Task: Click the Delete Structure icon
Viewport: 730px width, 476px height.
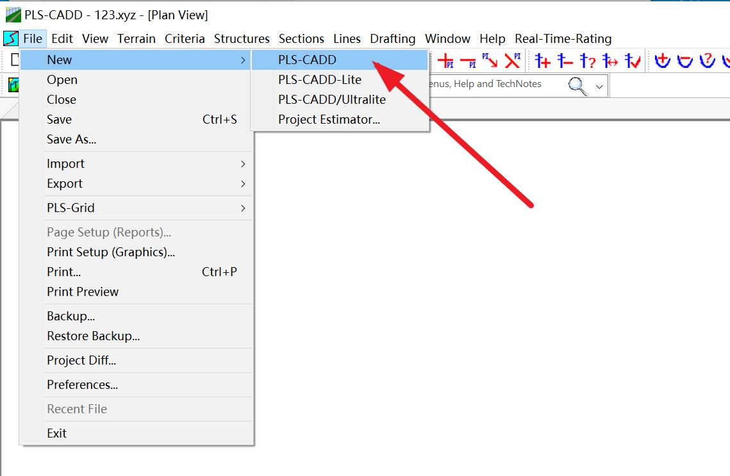Action: [565, 60]
